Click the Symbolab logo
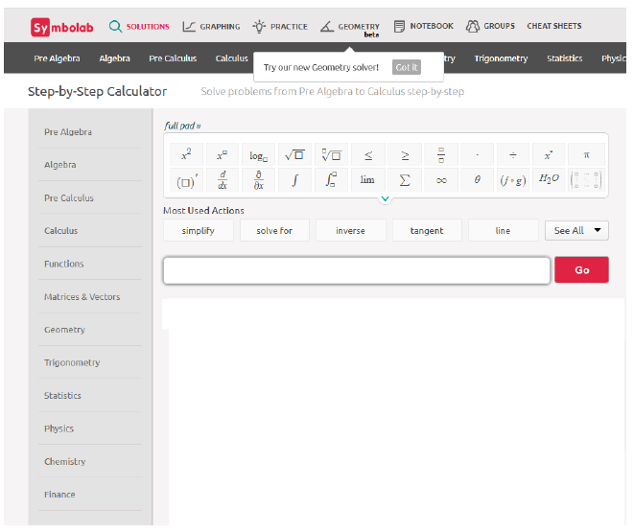634x532 pixels. 61,27
